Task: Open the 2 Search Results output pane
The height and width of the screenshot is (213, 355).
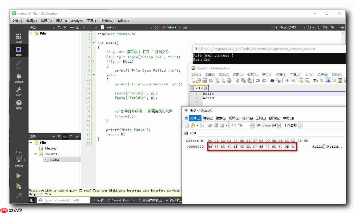Action: 121,200
